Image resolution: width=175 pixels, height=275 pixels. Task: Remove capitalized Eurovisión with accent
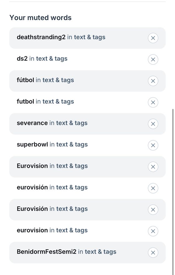(153, 210)
